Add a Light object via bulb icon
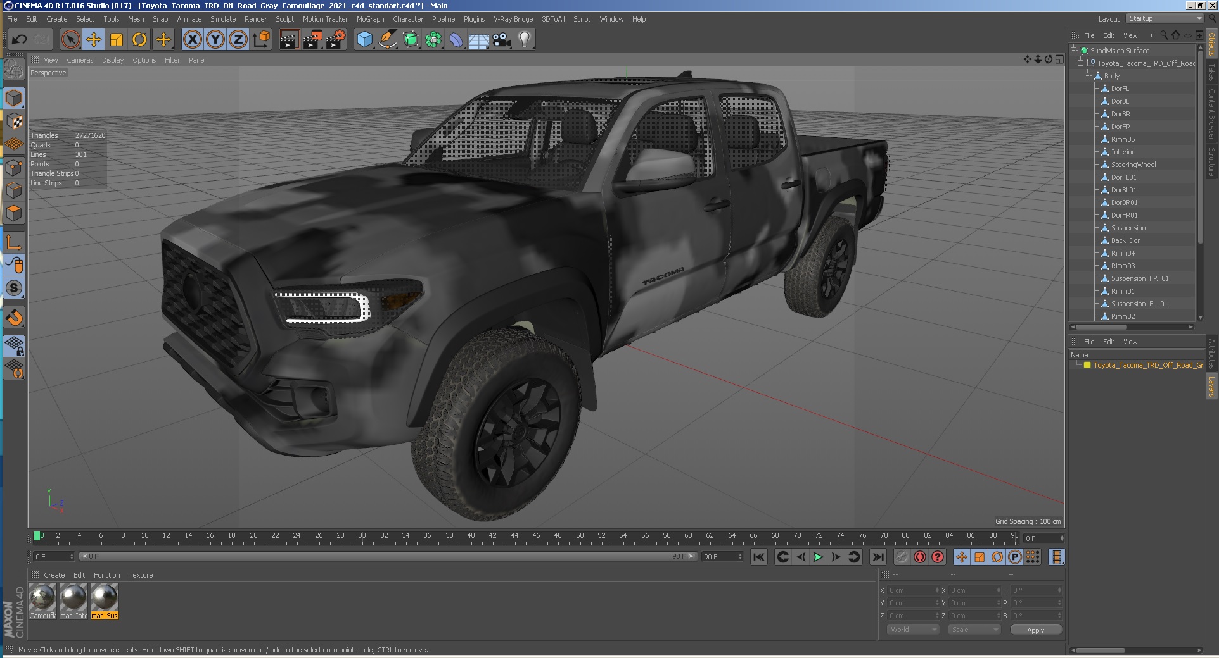This screenshot has height=658, width=1219. coord(525,40)
